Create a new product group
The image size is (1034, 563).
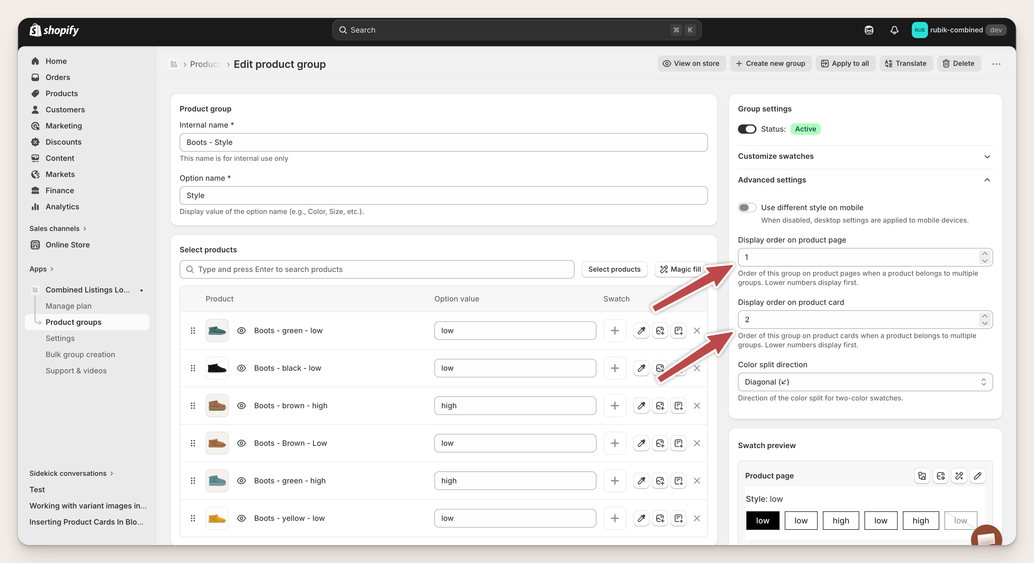pyautogui.click(x=771, y=64)
